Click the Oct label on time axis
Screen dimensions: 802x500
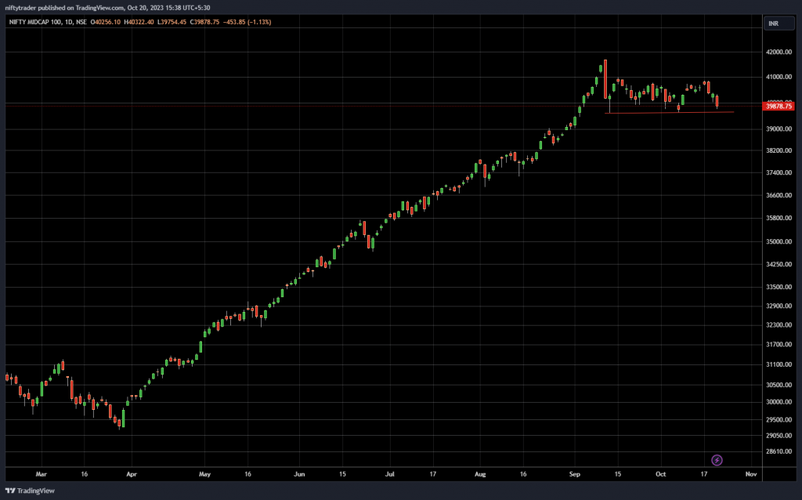pyautogui.click(x=661, y=474)
